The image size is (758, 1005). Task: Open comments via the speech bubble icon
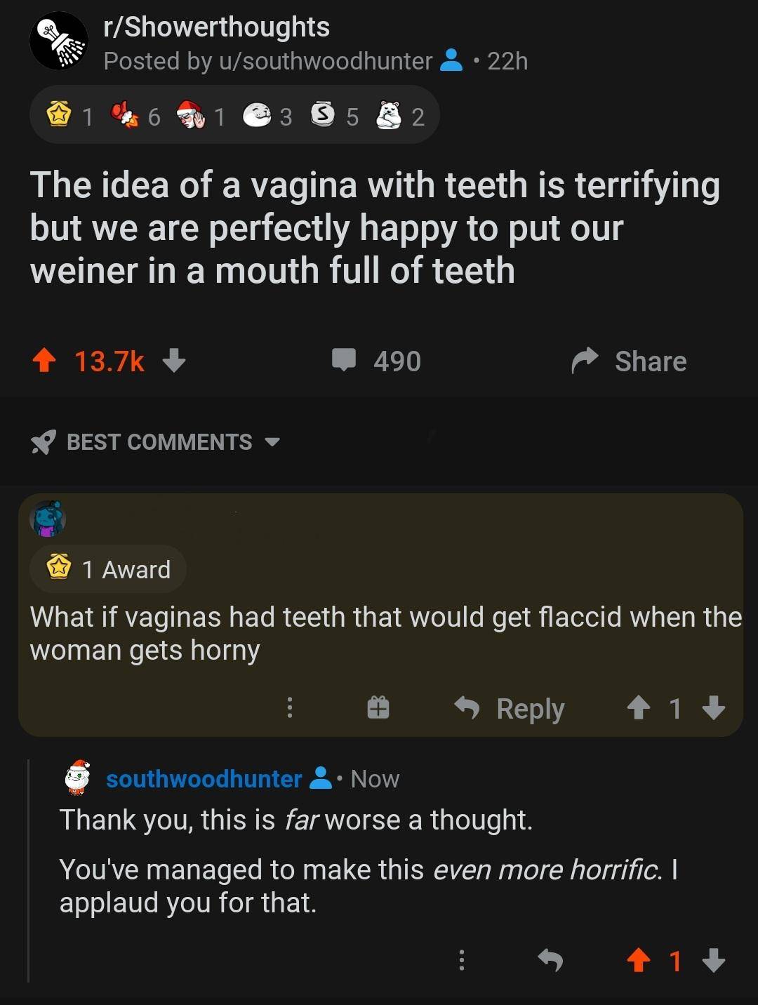(345, 361)
